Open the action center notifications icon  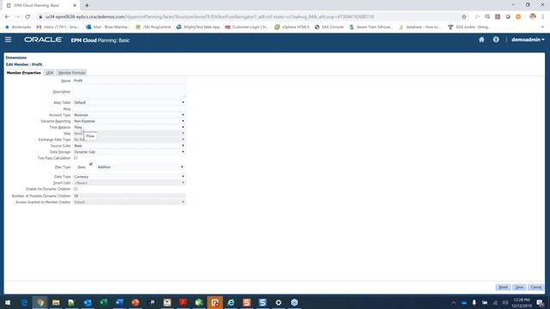point(541,303)
